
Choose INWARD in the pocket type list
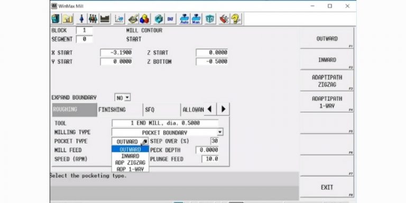click(x=130, y=156)
